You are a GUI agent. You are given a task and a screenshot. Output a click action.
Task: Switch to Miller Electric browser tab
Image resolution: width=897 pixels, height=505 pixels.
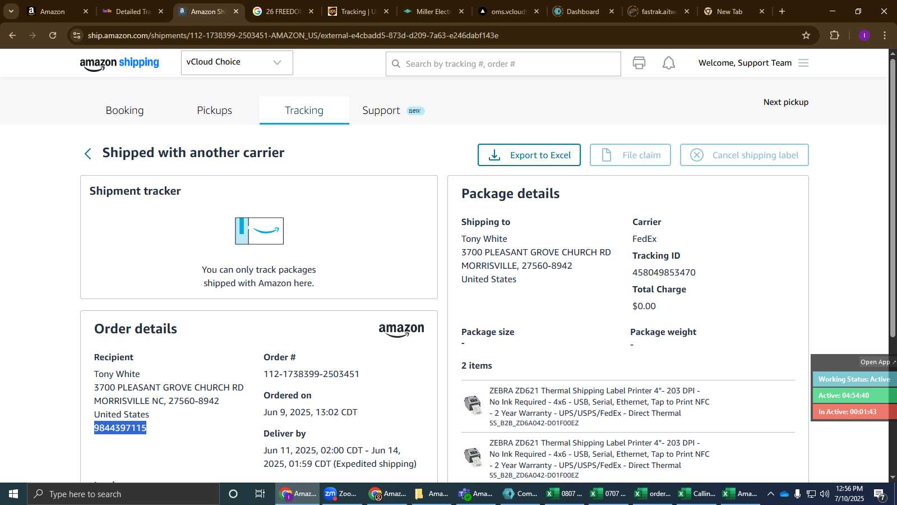tap(433, 11)
